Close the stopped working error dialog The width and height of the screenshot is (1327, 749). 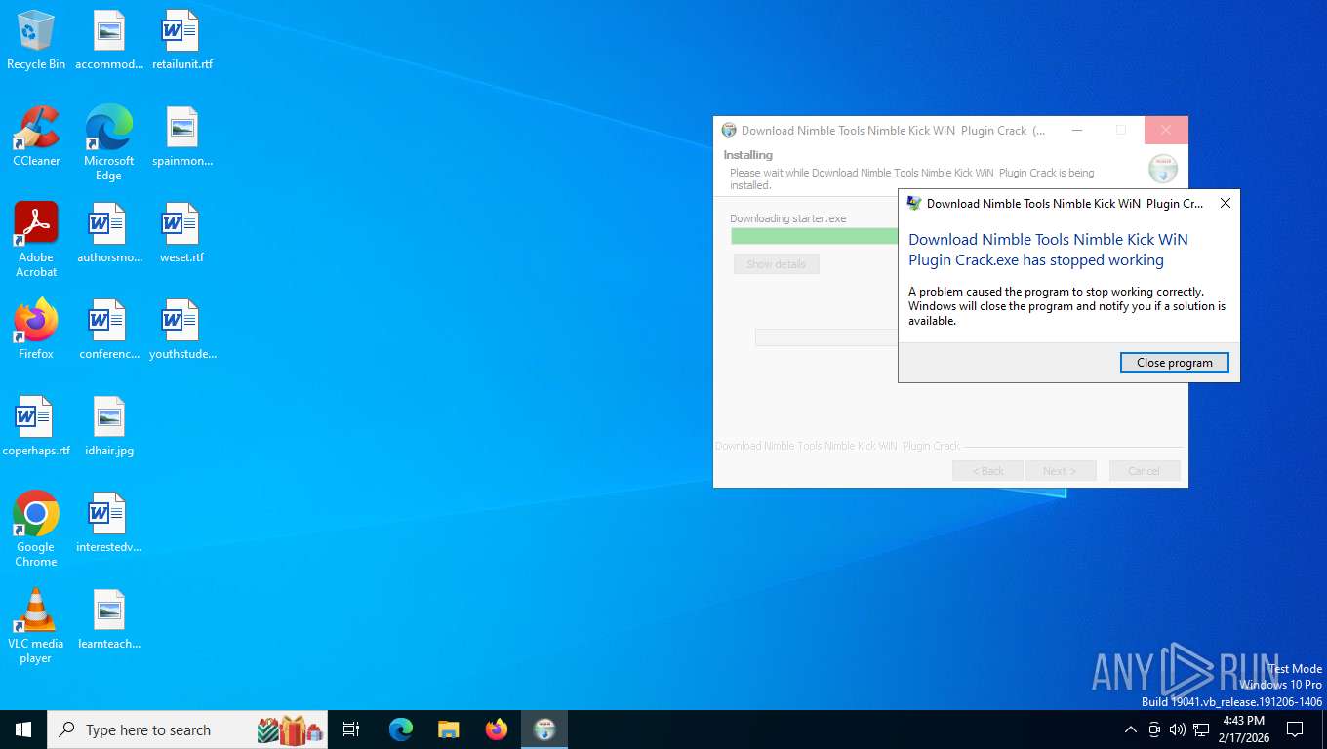coord(1226,203)
